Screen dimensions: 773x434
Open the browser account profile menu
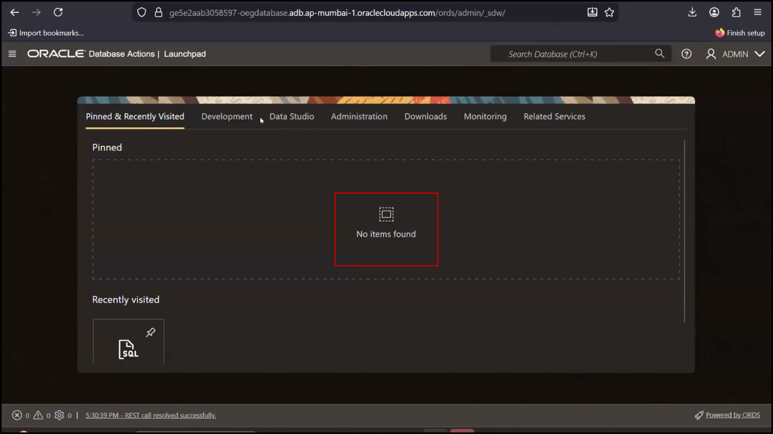714,12
